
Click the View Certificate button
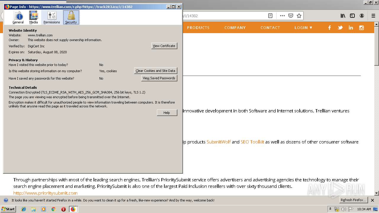164,46
